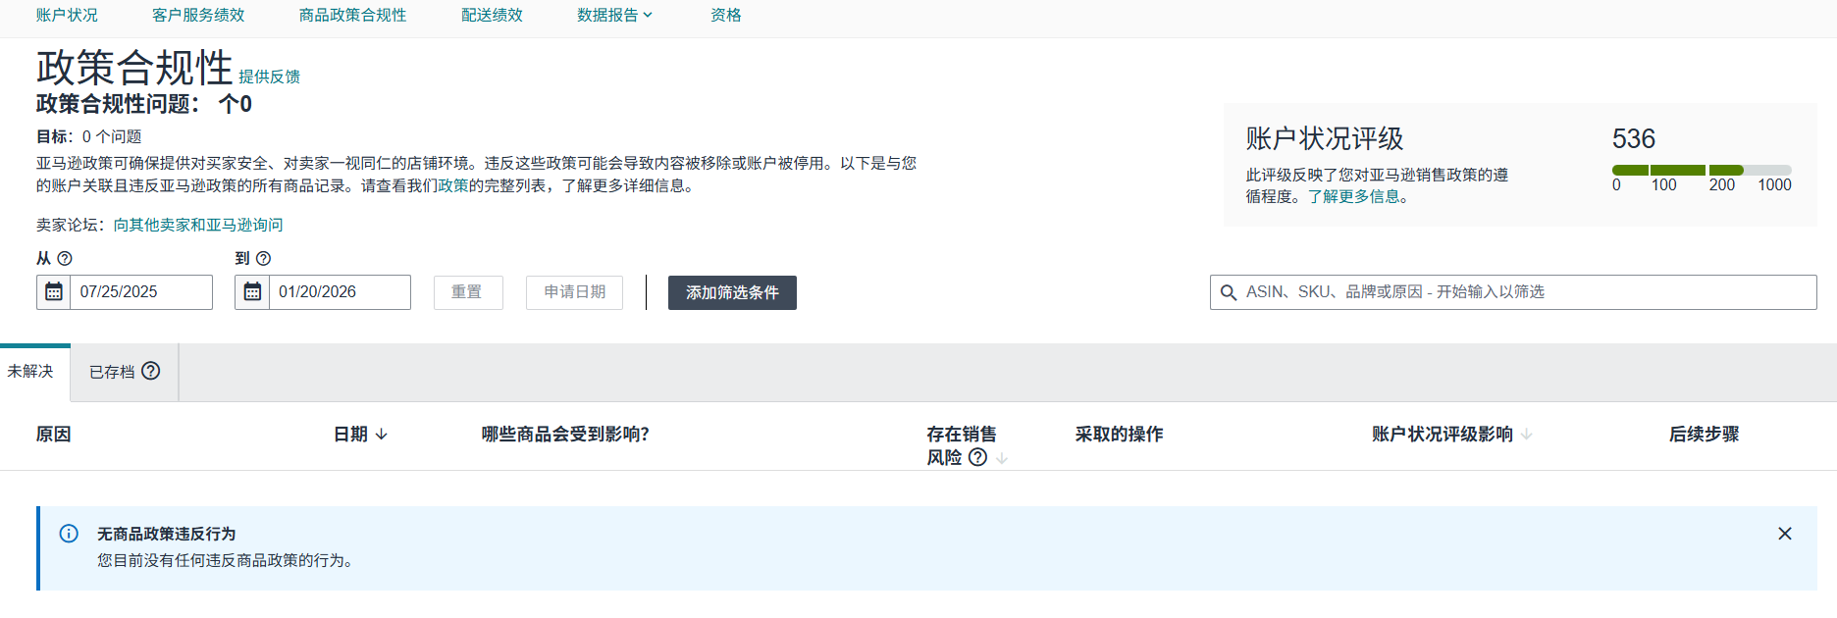Sort by 账户状况评级影响 column arrow
This screenshot has width=1837, height=618.
click(x=1527, y=435)
